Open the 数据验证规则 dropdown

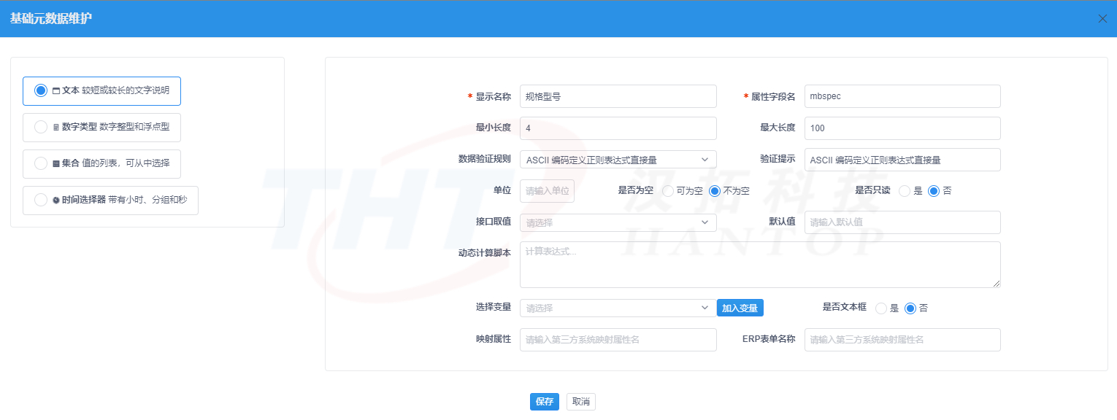click(x=618, y=159)
